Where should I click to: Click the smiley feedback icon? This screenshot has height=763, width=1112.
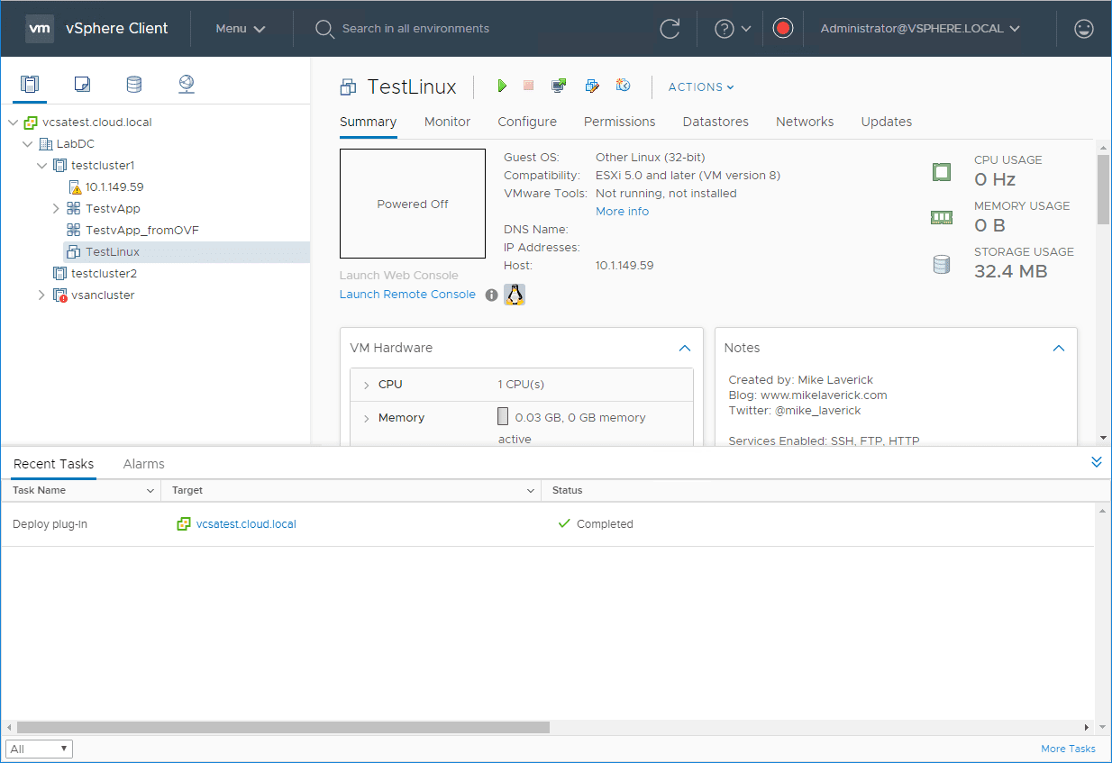(x=1083, y=28)
